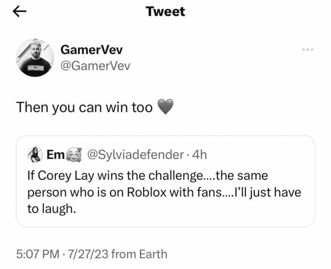Tap the gray heart emoji in tweet
Screen dimensions: 331x269
point(165,107)
